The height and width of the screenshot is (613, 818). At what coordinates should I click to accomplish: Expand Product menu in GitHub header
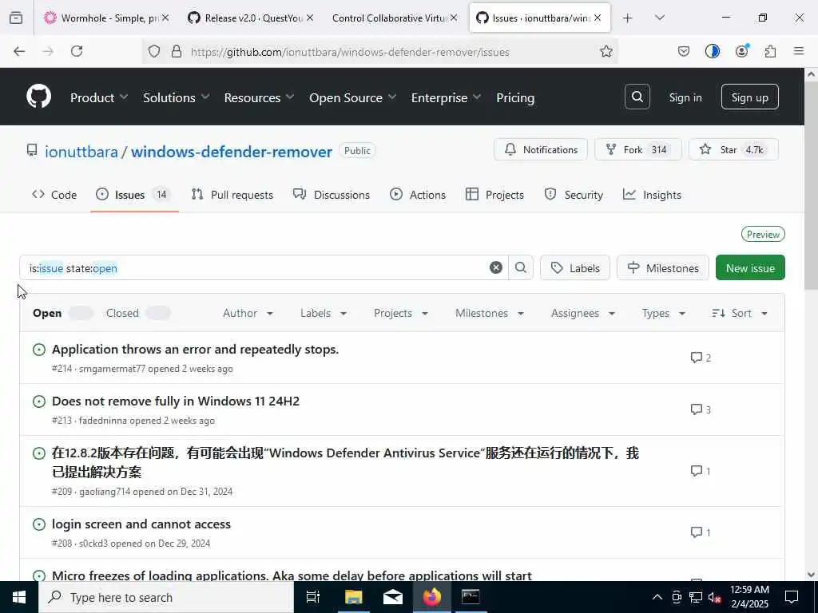[98, 97]
